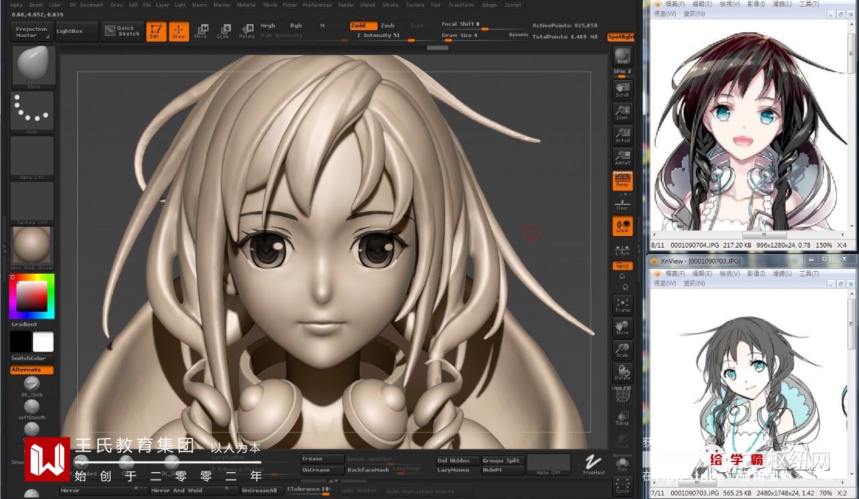Disable the Zadd mode

(363, 25)
